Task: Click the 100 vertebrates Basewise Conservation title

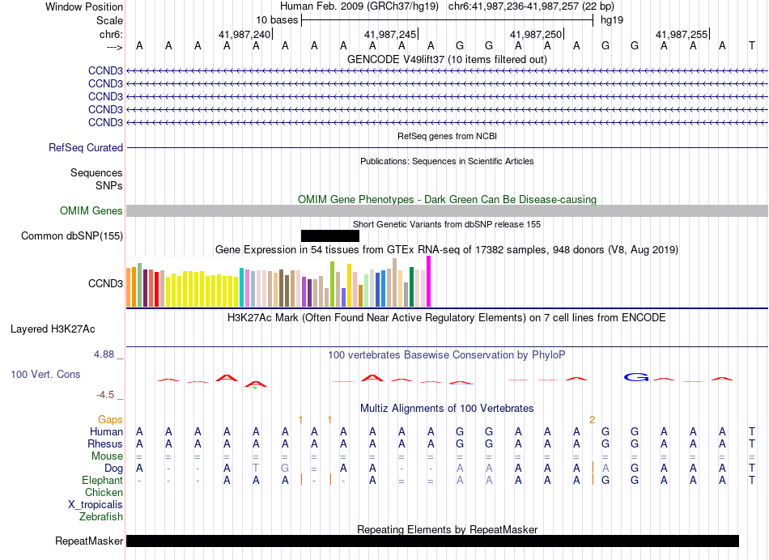Action: (447, 354)
